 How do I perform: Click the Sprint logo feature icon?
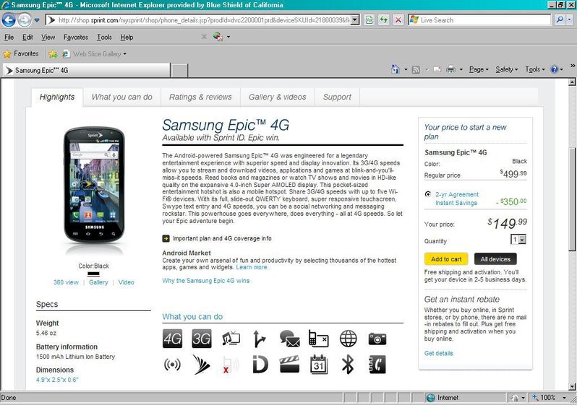[x=201, y=365]
